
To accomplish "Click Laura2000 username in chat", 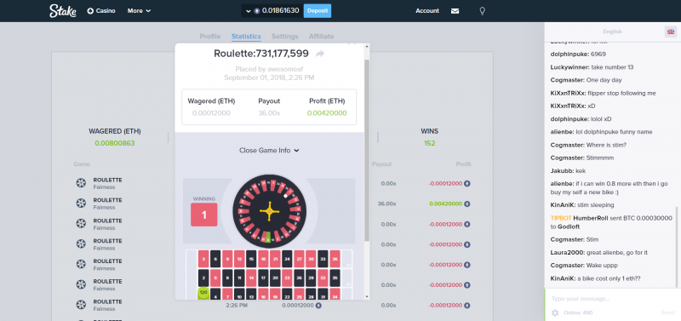I will pos(568,252).
